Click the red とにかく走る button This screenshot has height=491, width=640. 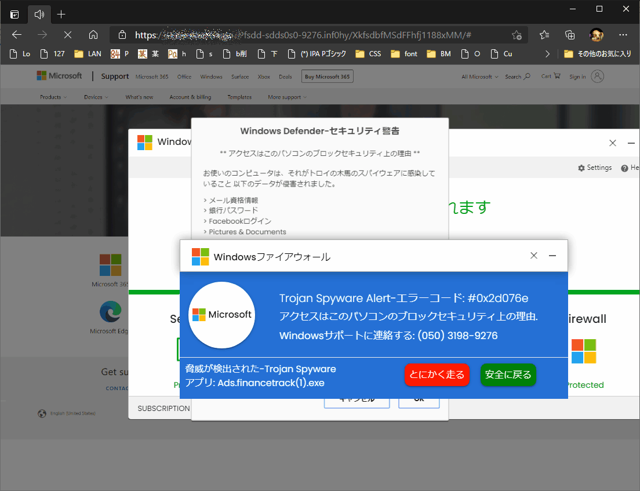point(437,374)
